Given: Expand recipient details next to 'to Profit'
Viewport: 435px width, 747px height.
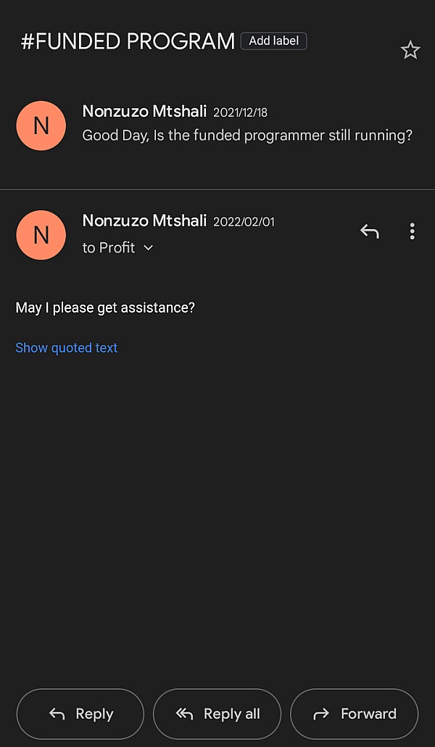Looking at the screenshot, I should (149, 248).
